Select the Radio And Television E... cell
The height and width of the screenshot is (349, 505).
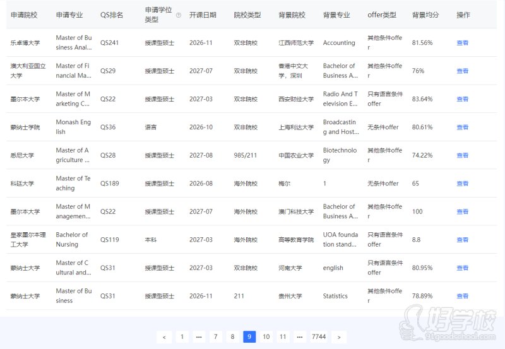341,99
